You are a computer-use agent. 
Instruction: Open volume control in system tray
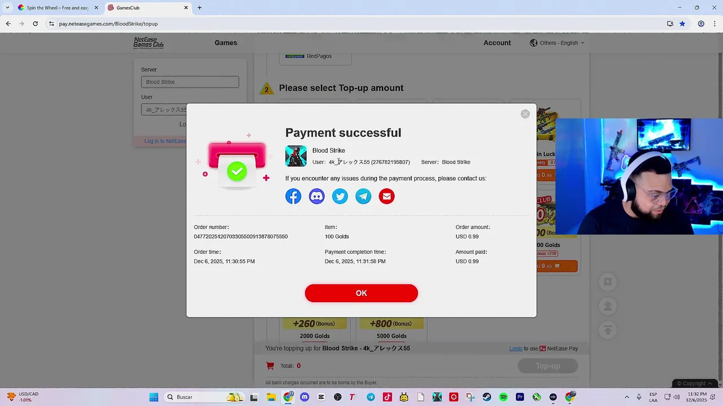coord(678,397)
